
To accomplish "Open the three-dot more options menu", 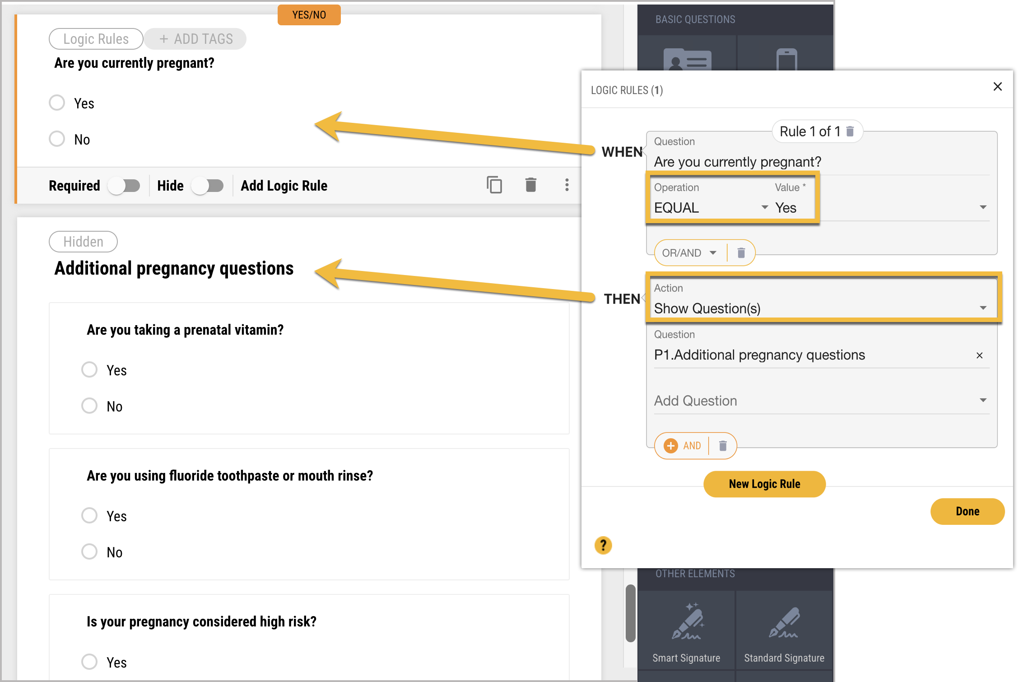I will point(567,185).
